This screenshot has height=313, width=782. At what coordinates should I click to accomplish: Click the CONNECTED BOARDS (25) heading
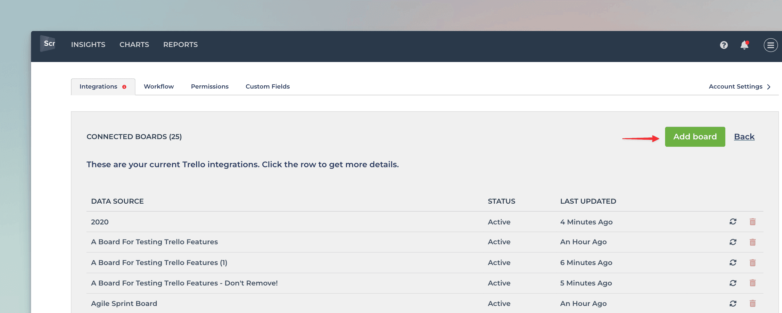pyautogui.click(x=134, y=137)
